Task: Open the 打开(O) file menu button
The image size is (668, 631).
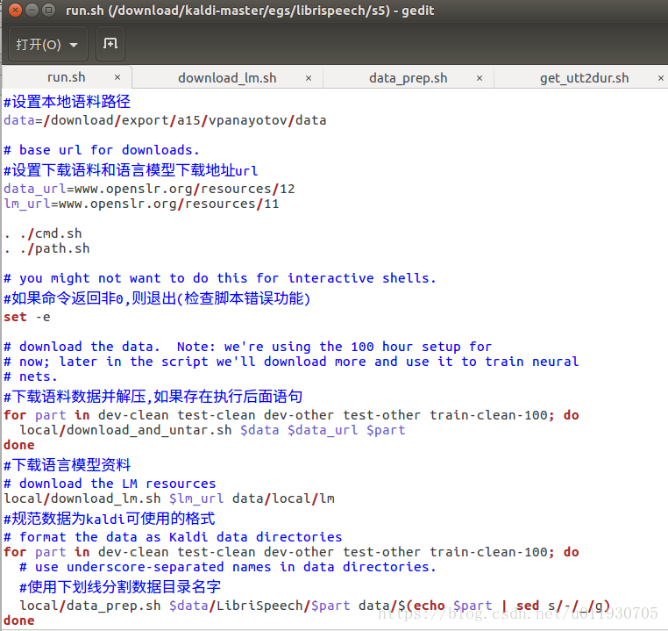Action: pos(47,44)
